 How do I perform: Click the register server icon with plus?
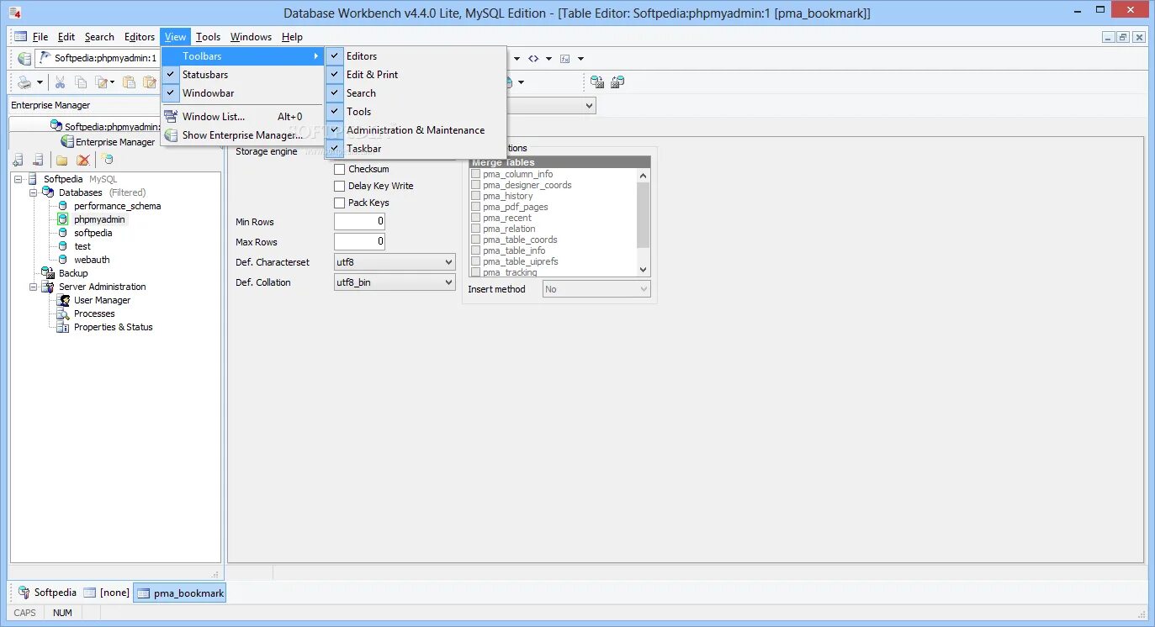(18, 160)
